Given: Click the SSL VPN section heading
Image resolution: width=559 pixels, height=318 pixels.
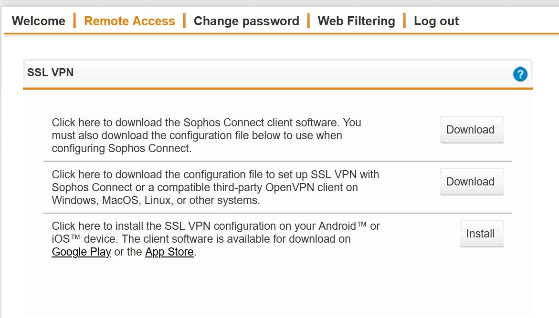Looking at the screenshot, I should (x=50, y=72).
